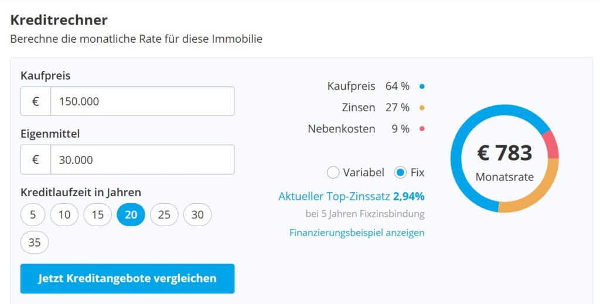Set loan term to 15 years
Screen dimensions: 600x304
98,215
